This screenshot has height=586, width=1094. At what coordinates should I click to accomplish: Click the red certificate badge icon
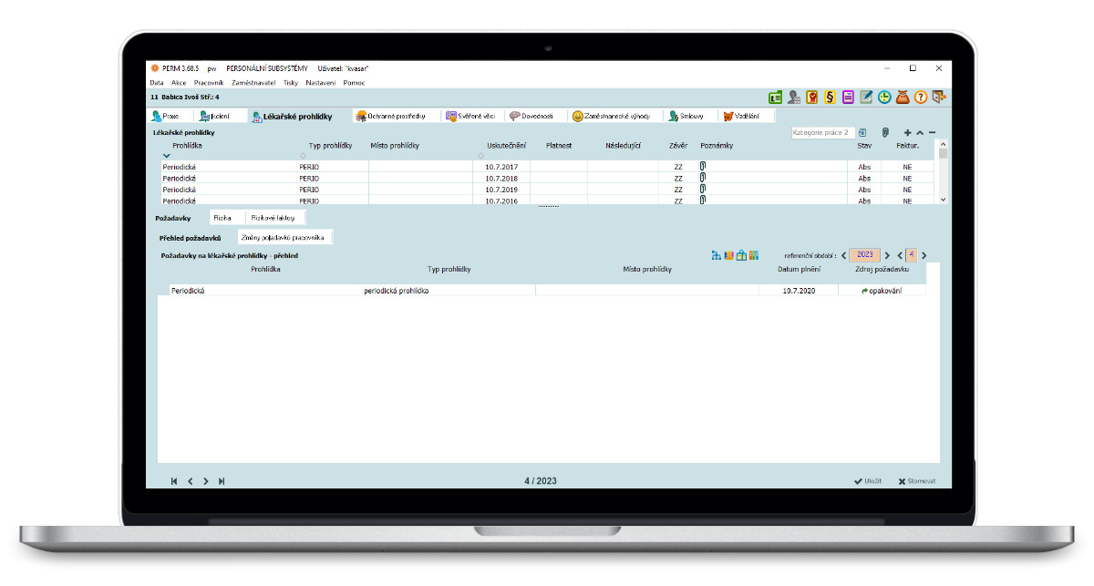coord(811,97)
